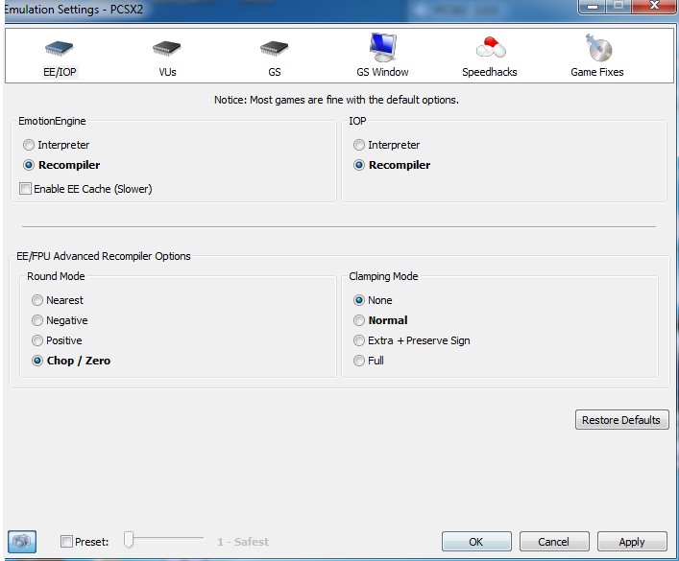Switch to the Speedhacks tab label
The height and width of the screenshot is (561, 679).
coord(490,72)
